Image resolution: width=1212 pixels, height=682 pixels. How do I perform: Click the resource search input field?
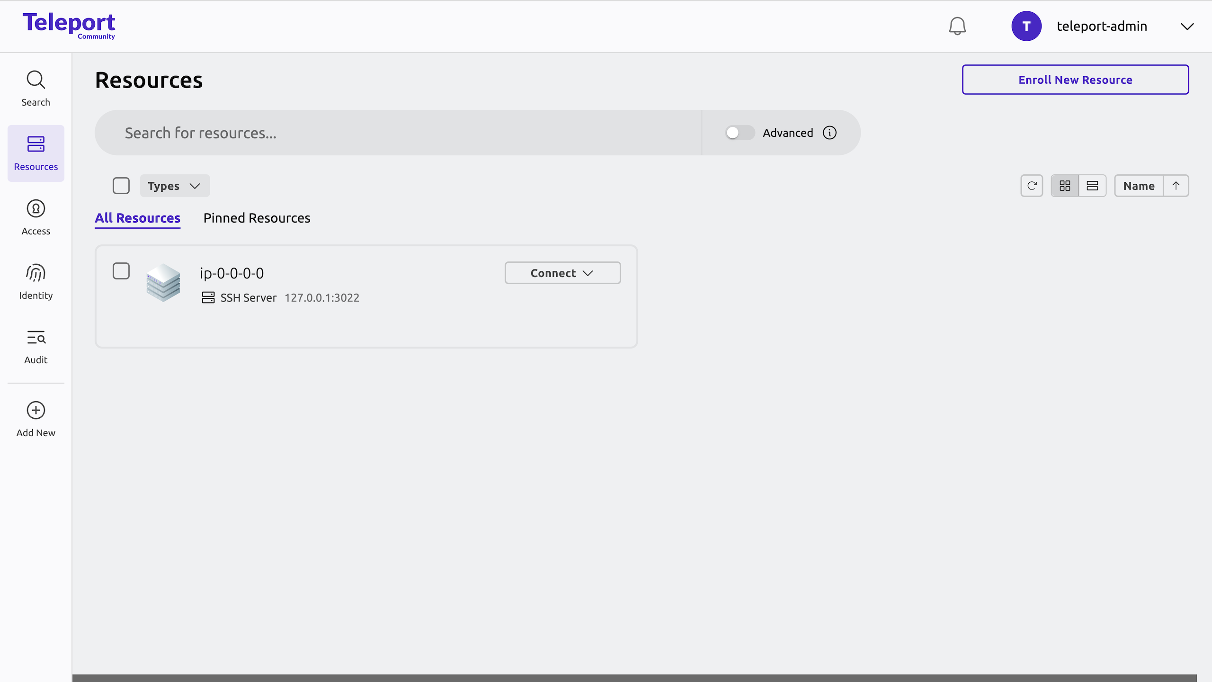398,133
